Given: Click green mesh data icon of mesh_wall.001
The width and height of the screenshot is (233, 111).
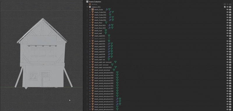Looking at the screenshot, I should tap(109, 36).
